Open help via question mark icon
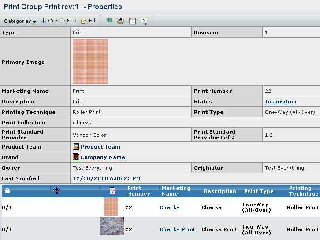 (x=144, y=21)
